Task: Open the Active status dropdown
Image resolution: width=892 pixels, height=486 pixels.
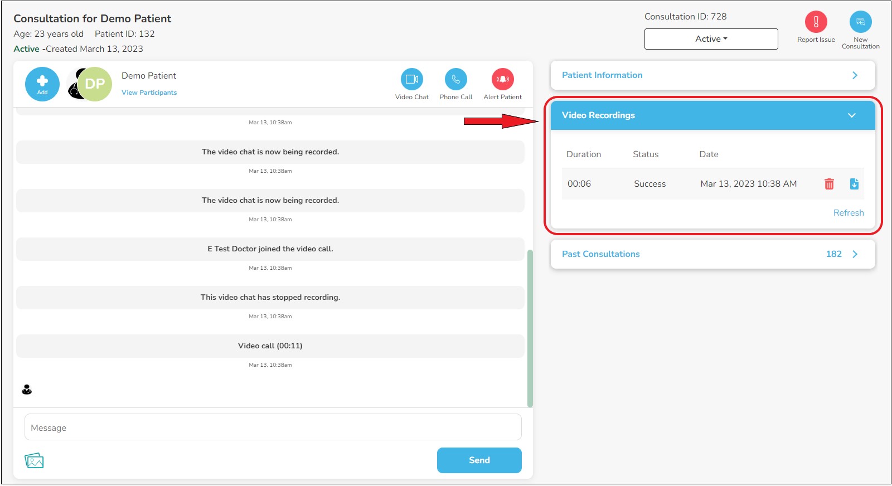Action: 711,39
